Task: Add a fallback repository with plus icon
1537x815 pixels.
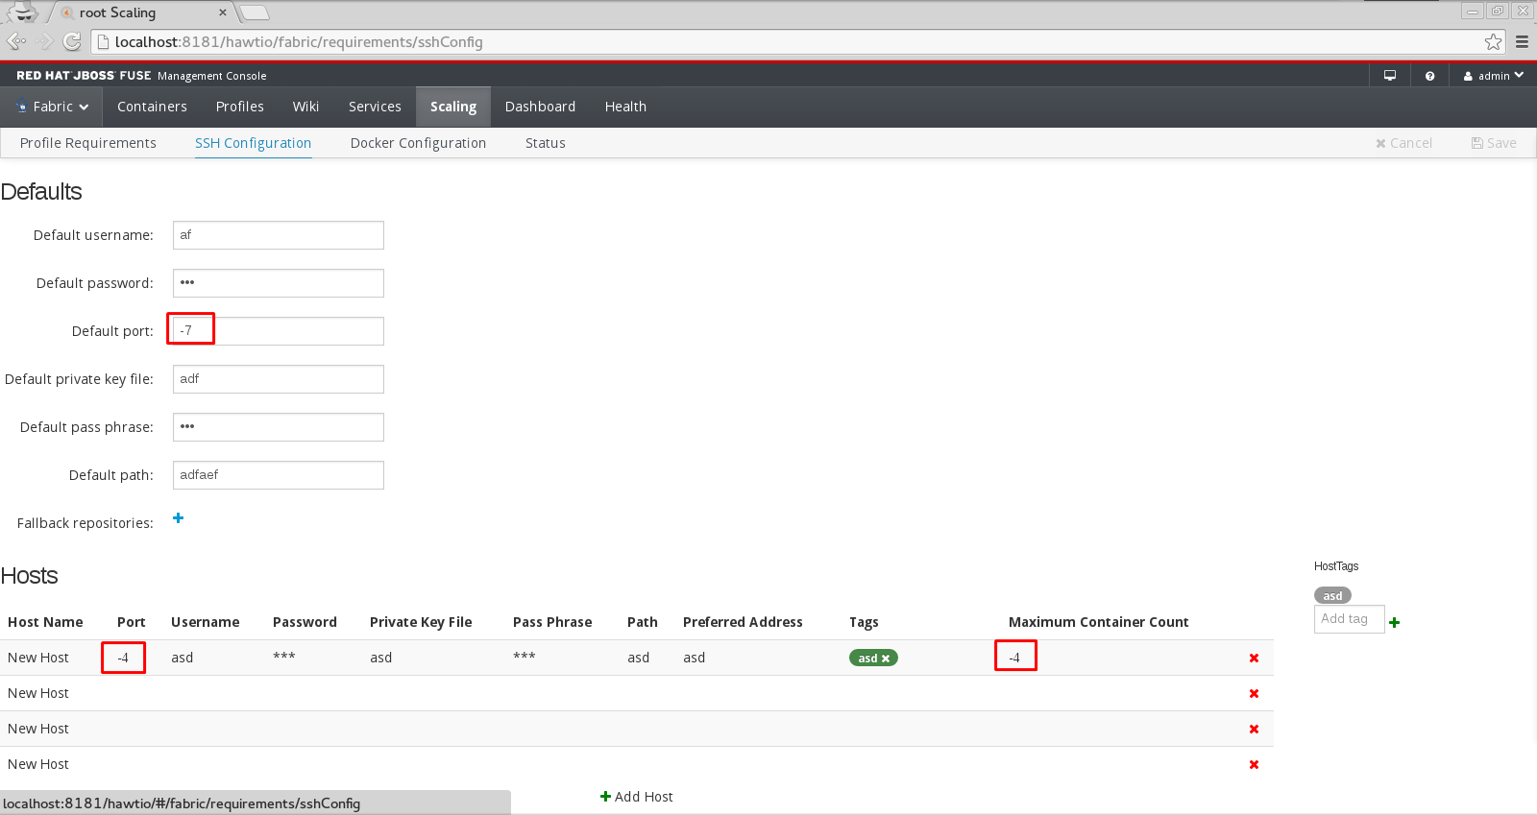Action: pyautogui.click(x=178, y=518)
